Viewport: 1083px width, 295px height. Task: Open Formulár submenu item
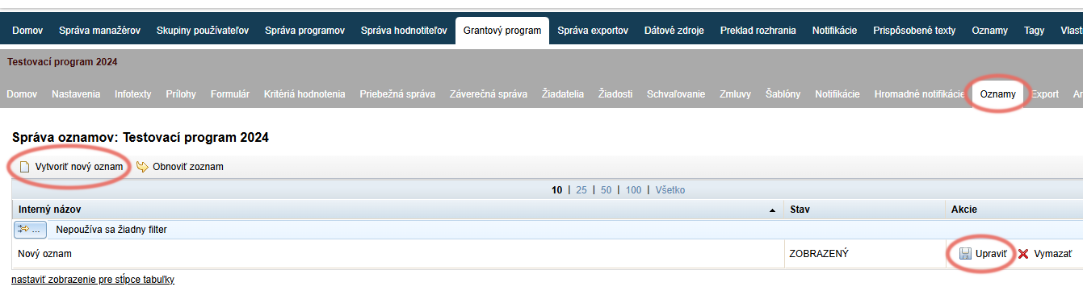(230, 94)
